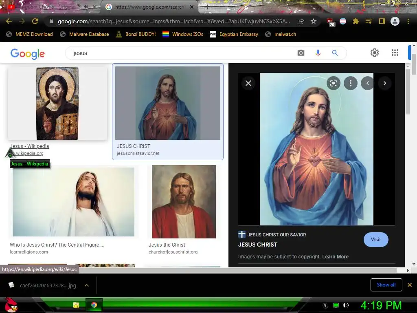Open the volume speaker tray icon

coord(345,305)
